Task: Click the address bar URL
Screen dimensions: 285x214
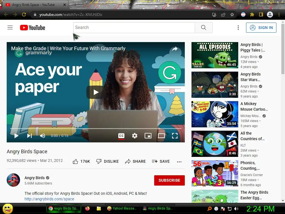Action: [71, 14]
